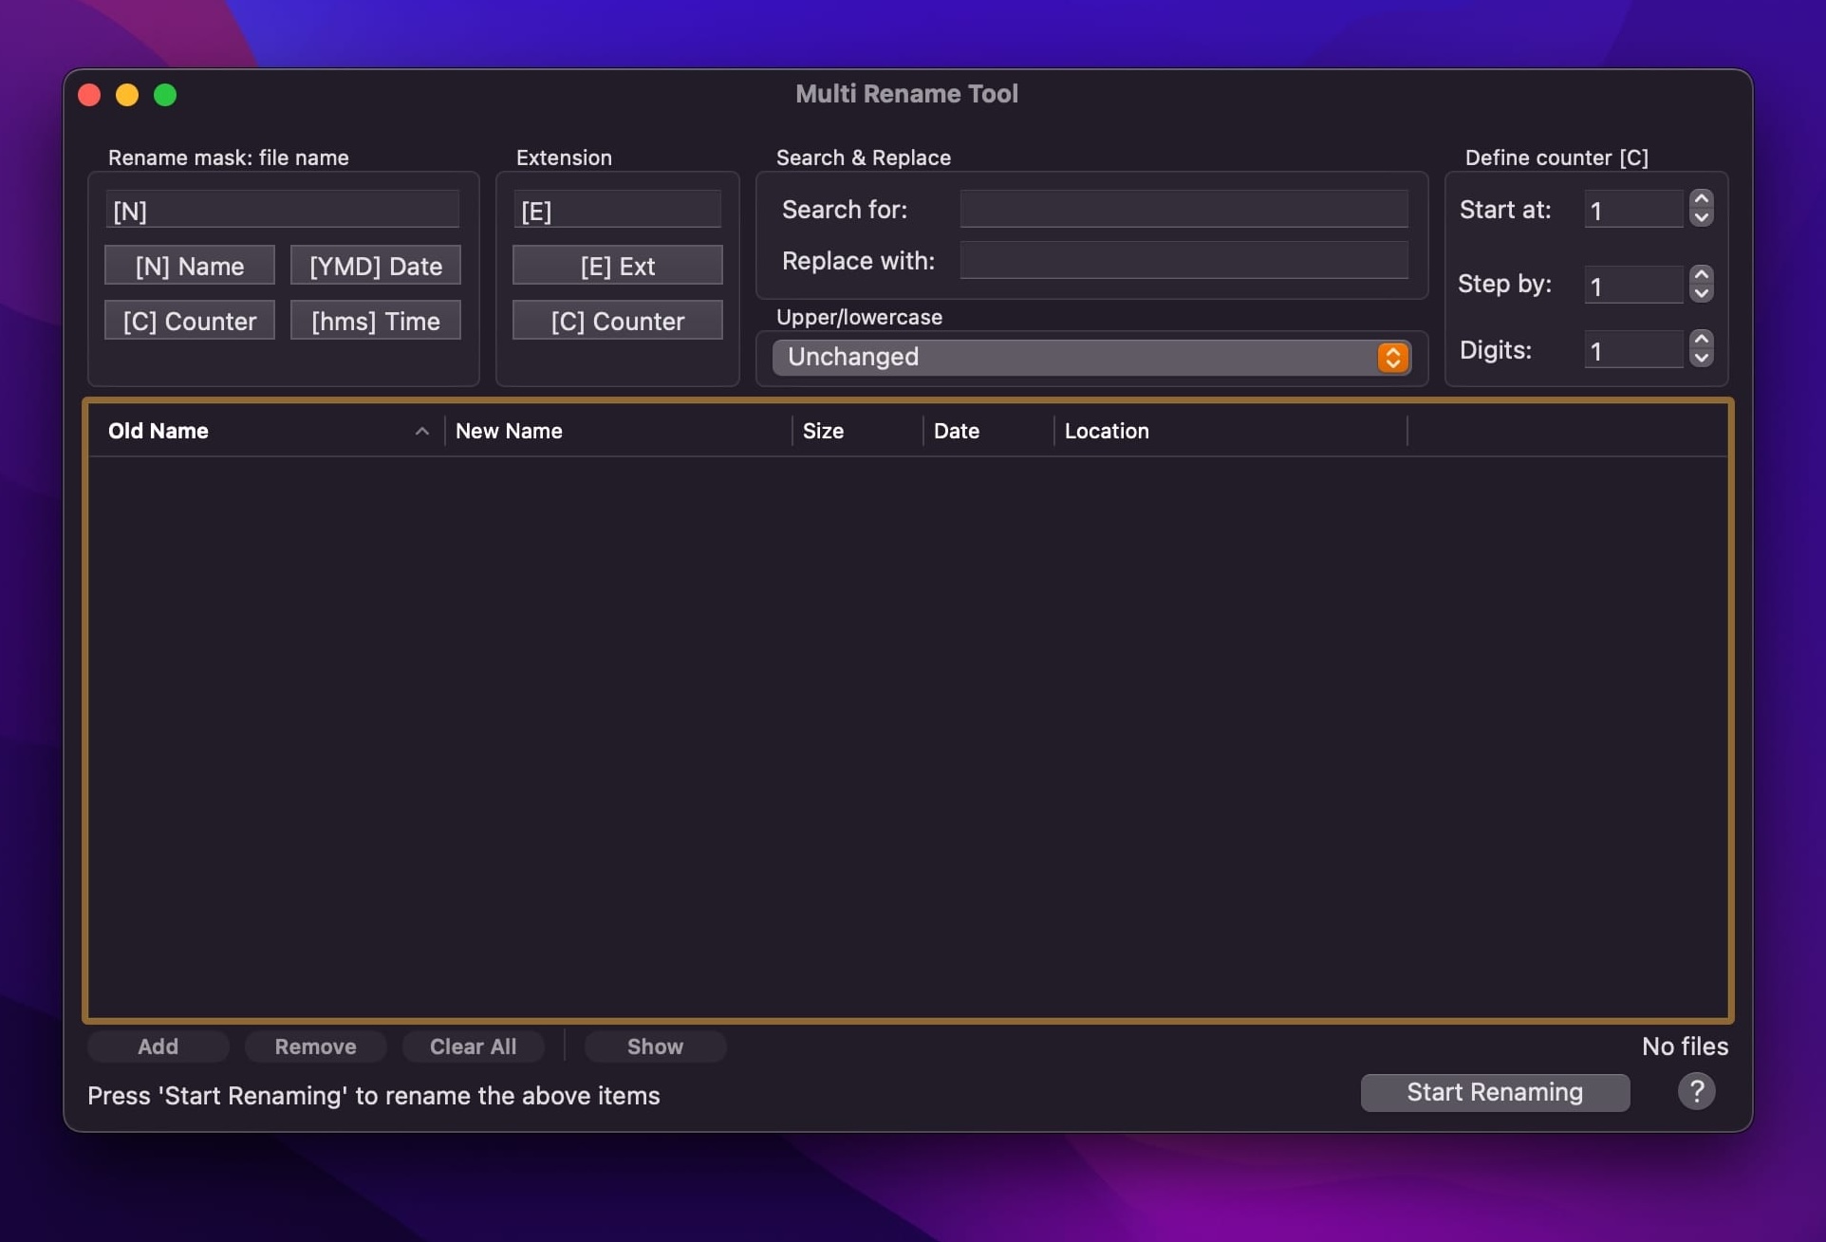Minimize the Multi Rename Tool window
1826x1242 pixels.
click(127, 95)
